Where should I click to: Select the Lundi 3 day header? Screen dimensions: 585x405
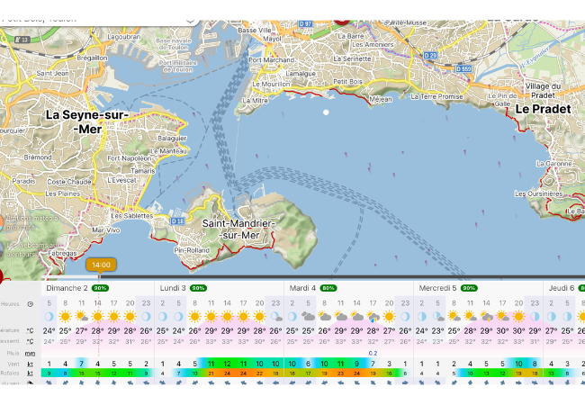click(173, 288)
